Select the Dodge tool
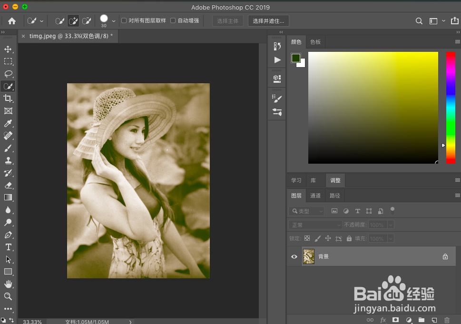Viewport: 461px width, 324px height. point(8,222)
